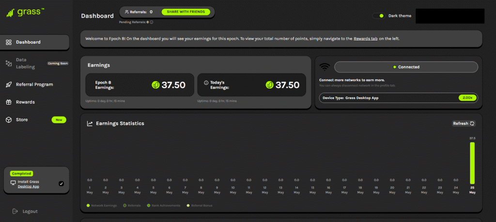Click the Rewards tab link in welcome banner
Image resolution: width=496 pixels, height=222 pixels.
(365, 39)
